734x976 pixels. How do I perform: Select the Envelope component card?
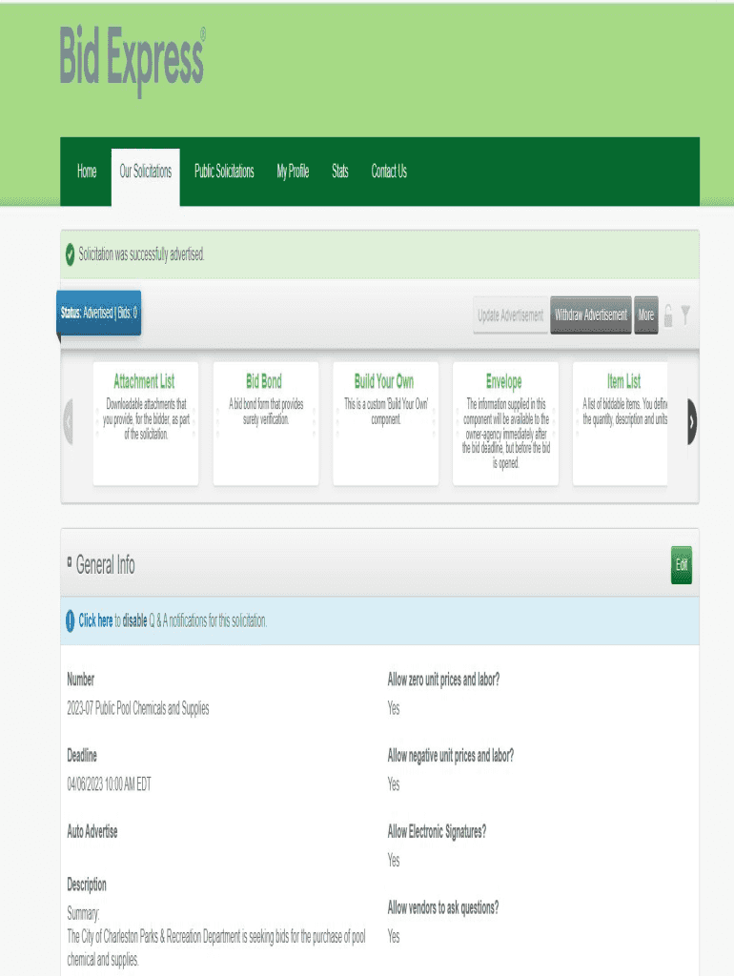click(x=504, y=422)
